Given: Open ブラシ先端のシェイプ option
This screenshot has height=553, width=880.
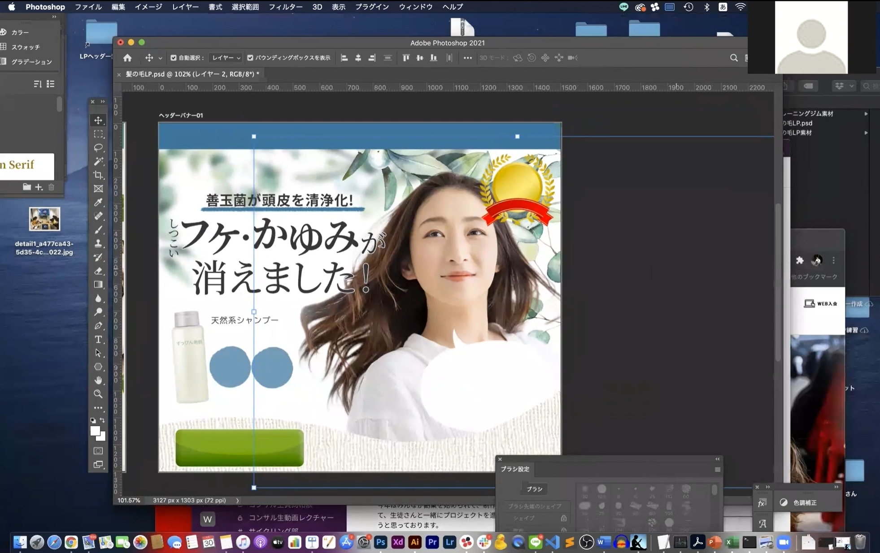Looking at the screenshot, I should click(x=534, y=506).
